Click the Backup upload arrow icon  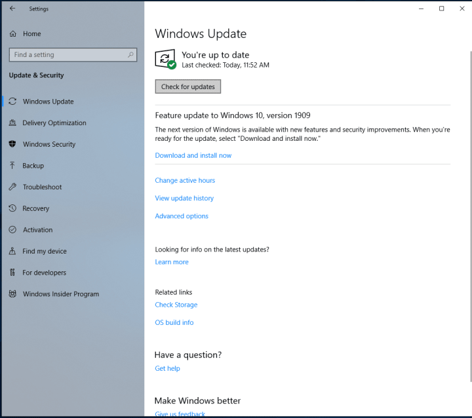tap(12, 166)
